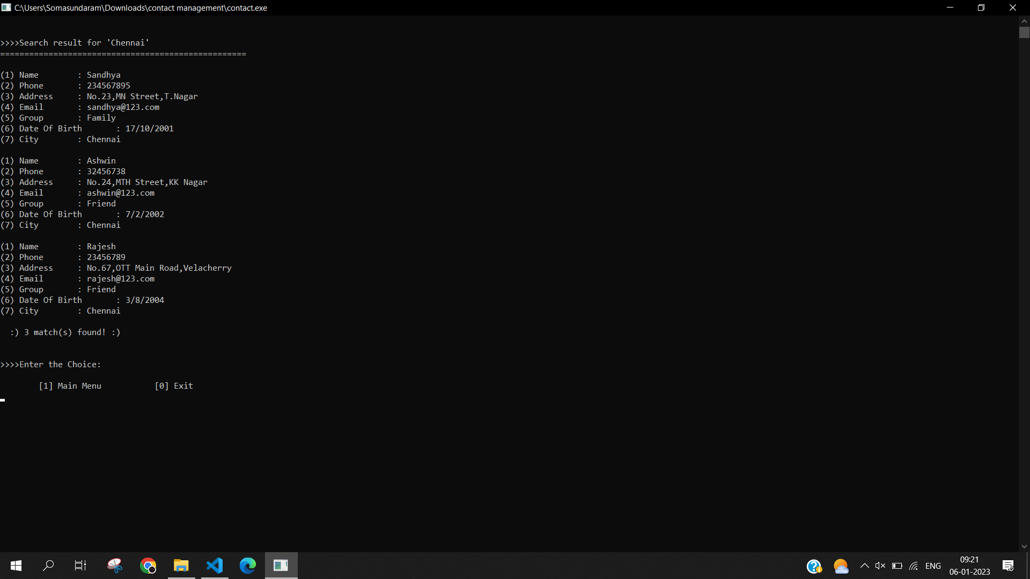Open taskbar Search magnifier
The image size is (1030, 579).
(48, 566)
